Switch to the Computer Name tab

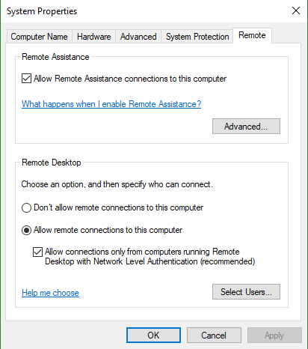[x=40, y=37]
